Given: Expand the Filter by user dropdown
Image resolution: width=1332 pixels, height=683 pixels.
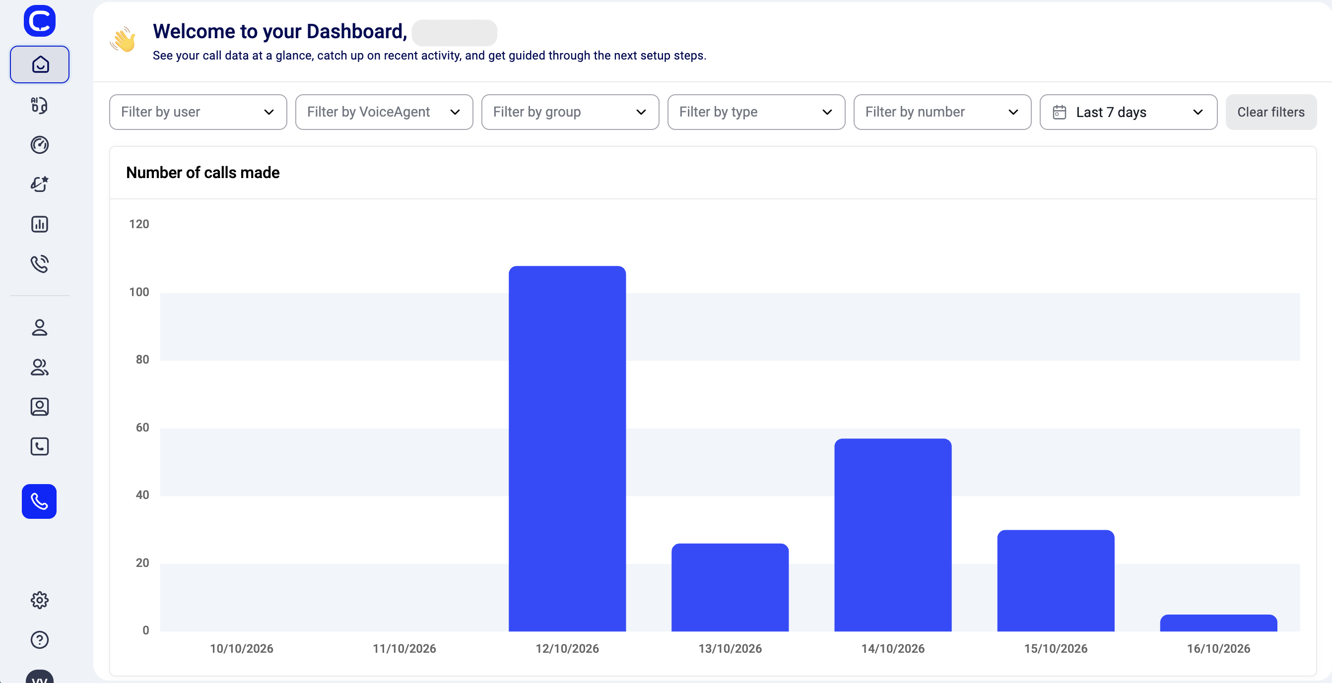Looking at the screenshot, I should tap(198, 112).
